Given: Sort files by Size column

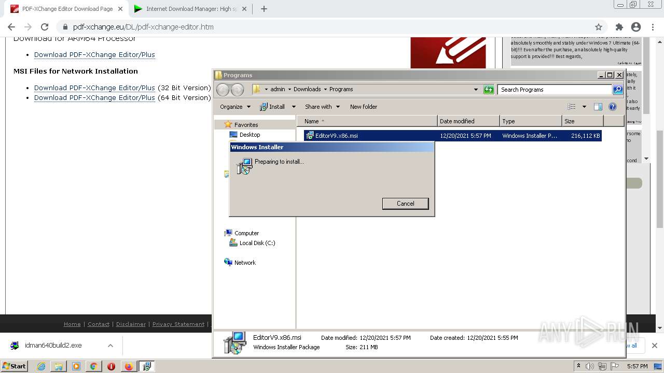Looking at the screenshot, I should tap(583, 121).
